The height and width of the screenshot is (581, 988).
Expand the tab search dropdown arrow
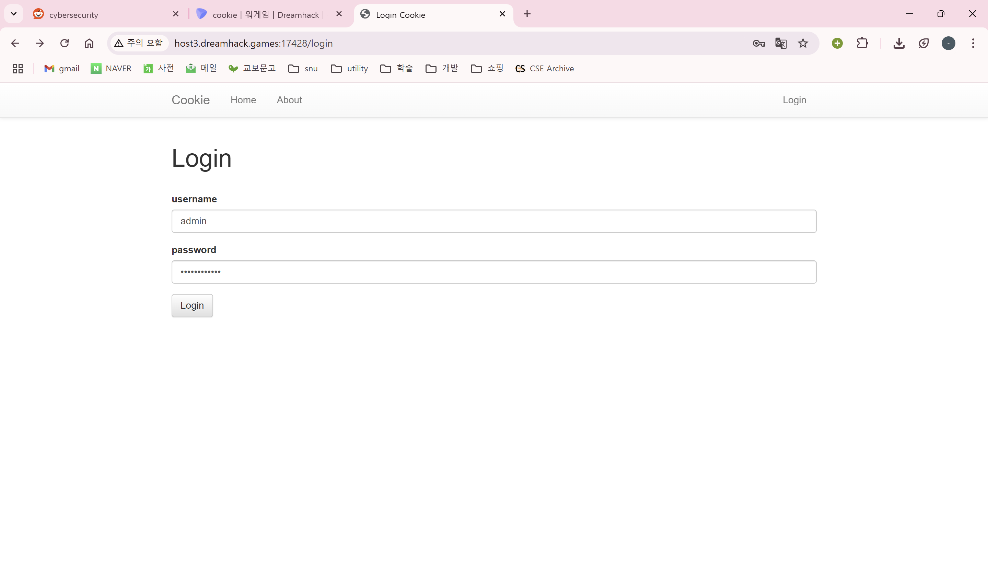[x=14, y=14]
